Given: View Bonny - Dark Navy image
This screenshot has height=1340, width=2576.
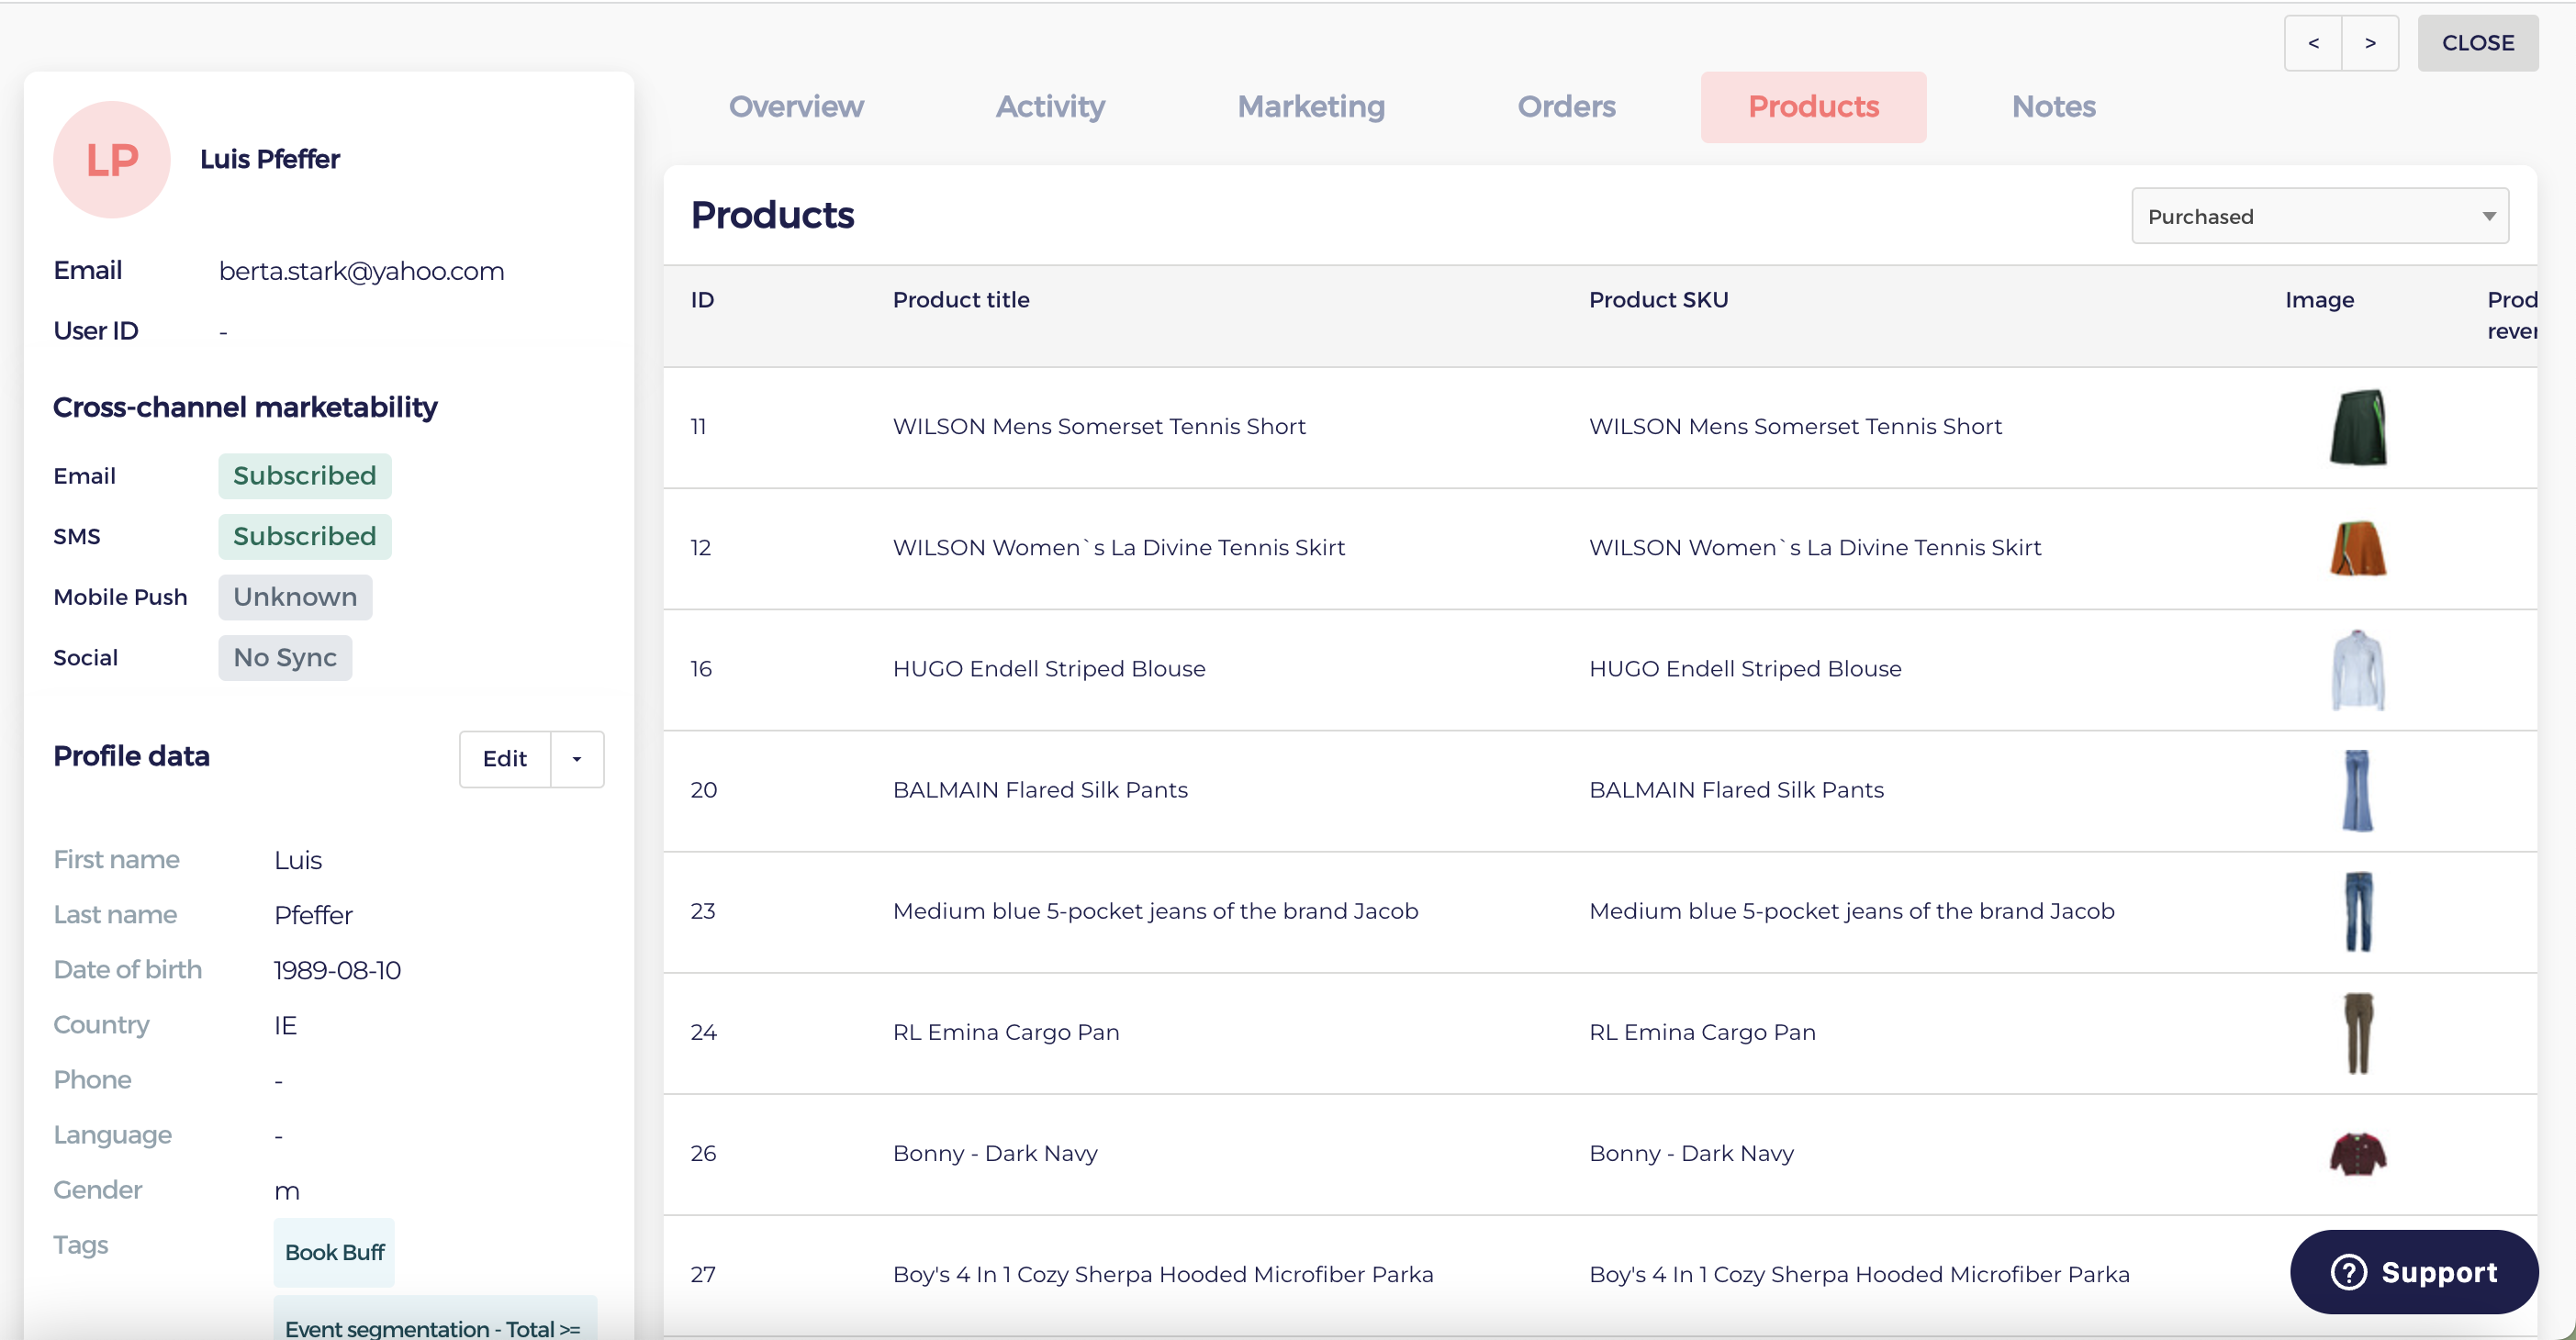Looking at the screenshot, I should 2358,1153.
